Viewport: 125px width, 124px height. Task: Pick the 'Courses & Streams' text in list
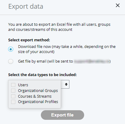point(35,96)
